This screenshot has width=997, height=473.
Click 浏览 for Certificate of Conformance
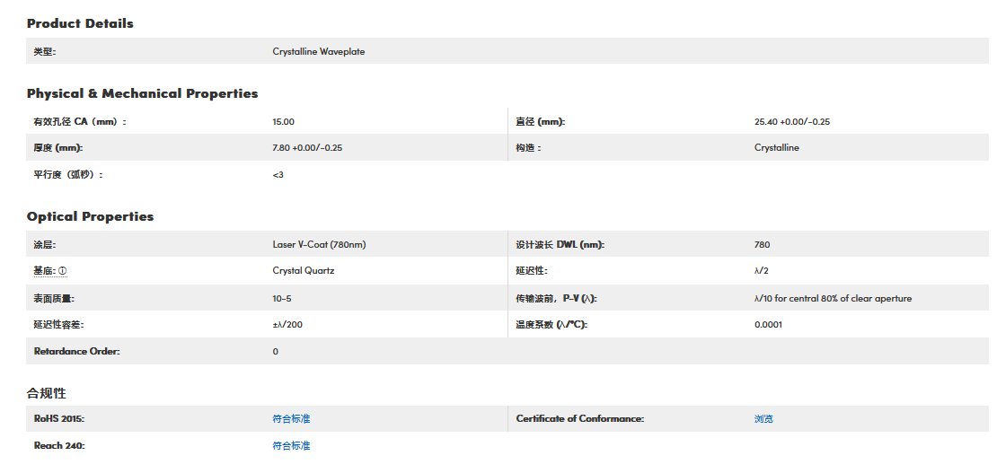[763, 419]
